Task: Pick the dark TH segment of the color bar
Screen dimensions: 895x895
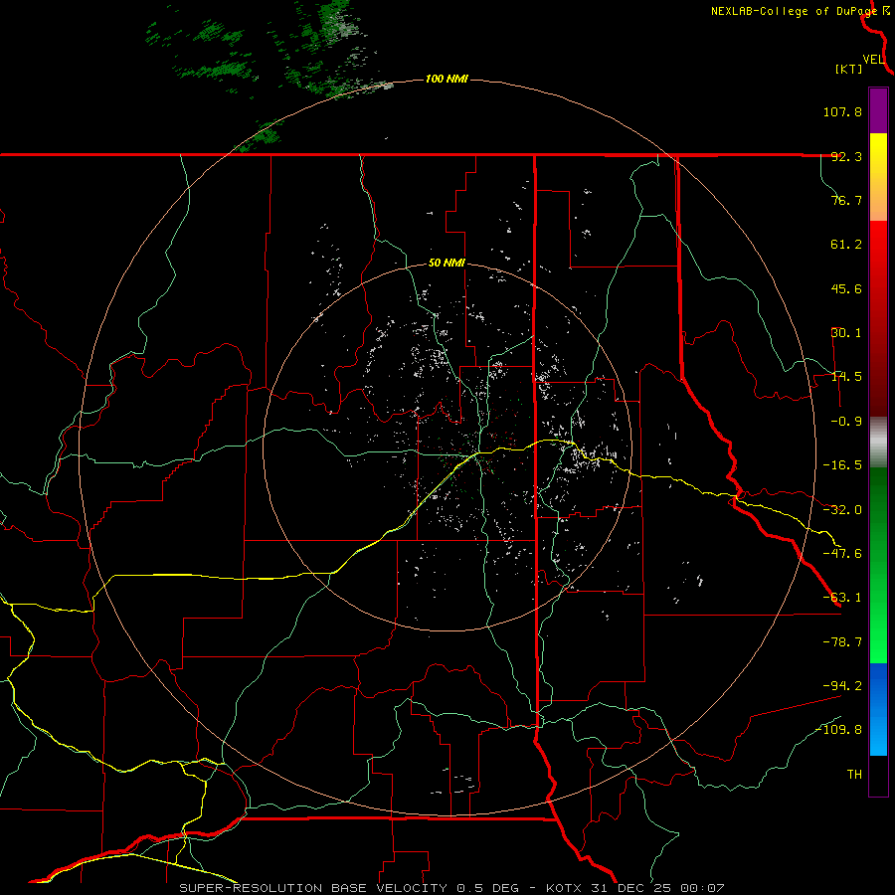Action: [878, 776]
